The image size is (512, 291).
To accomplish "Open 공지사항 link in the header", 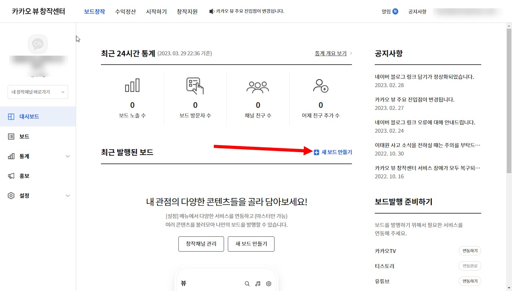I will (417, 11).
